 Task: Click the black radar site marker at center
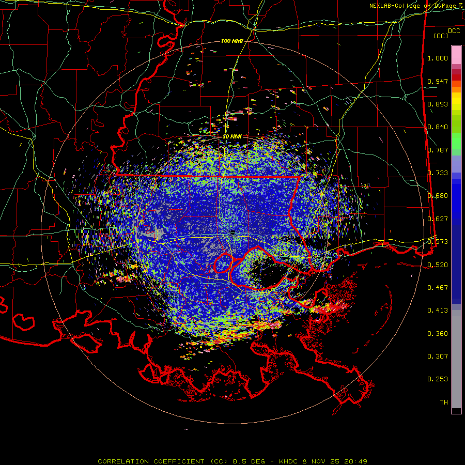coord(233,231)
